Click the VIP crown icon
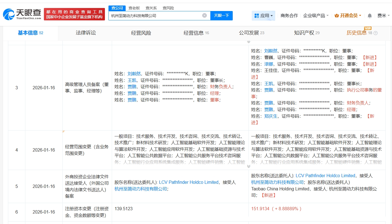Screen dimensions: 392x224 [x=337, y=16]
